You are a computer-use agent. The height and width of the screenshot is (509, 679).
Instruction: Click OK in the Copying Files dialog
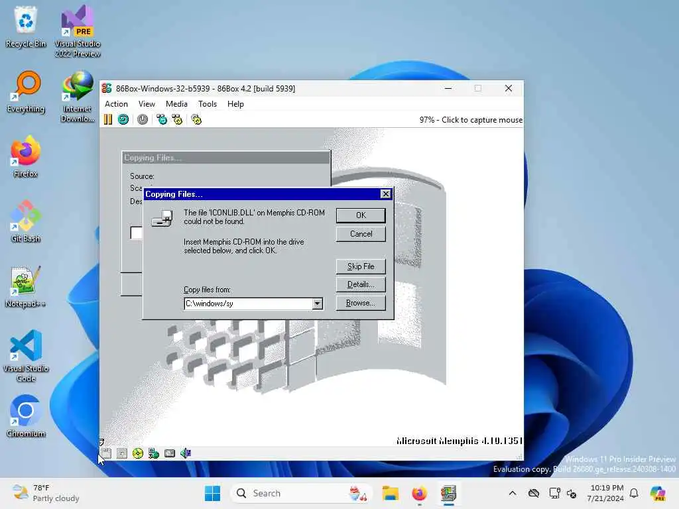(x=361, y=215)
